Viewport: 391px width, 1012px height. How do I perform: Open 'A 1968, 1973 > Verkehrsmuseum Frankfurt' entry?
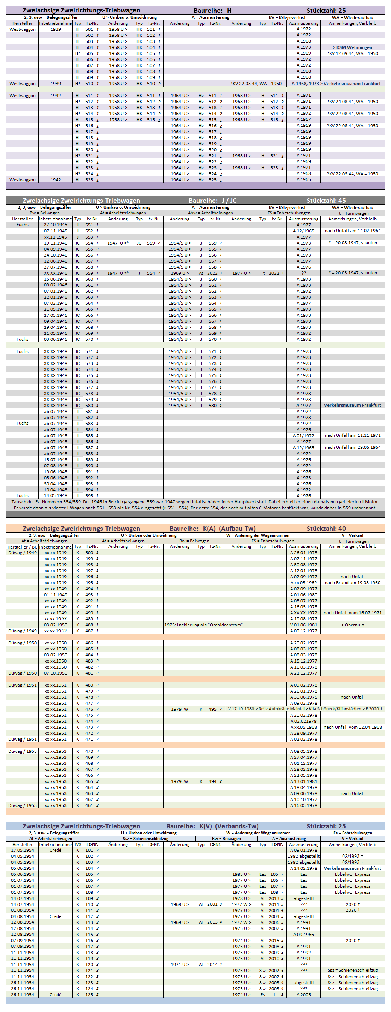coord(336,84)
